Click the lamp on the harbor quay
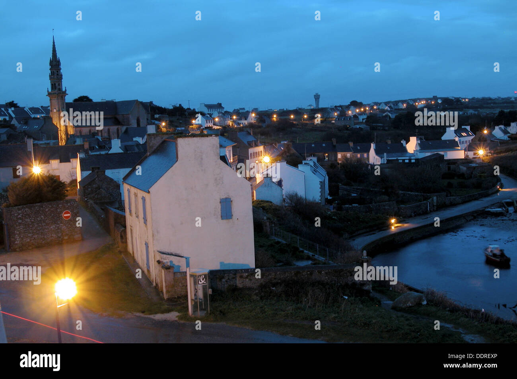The image size is (517, 379). [x=393, y=222]
